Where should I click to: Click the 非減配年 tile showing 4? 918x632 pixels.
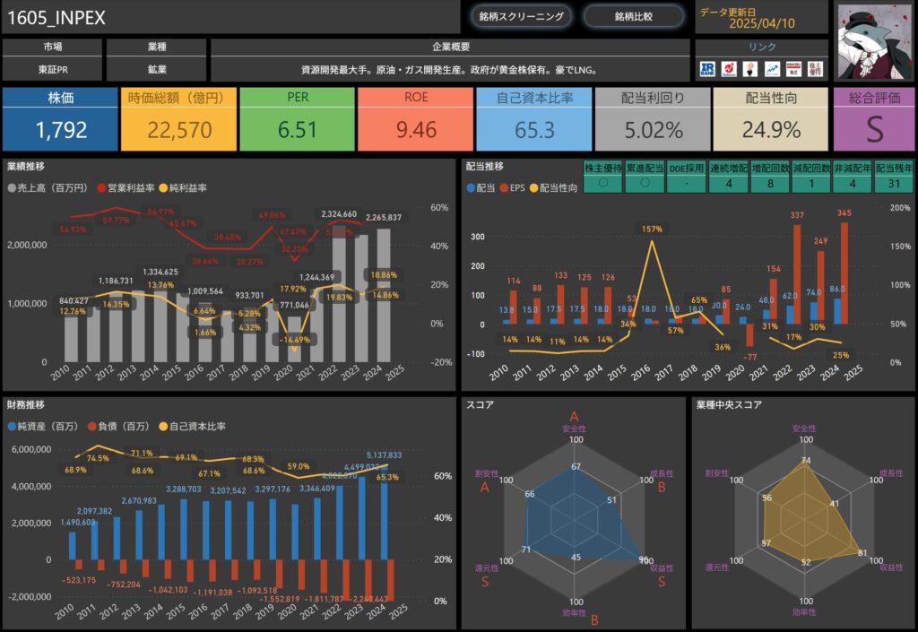[853, 176]
